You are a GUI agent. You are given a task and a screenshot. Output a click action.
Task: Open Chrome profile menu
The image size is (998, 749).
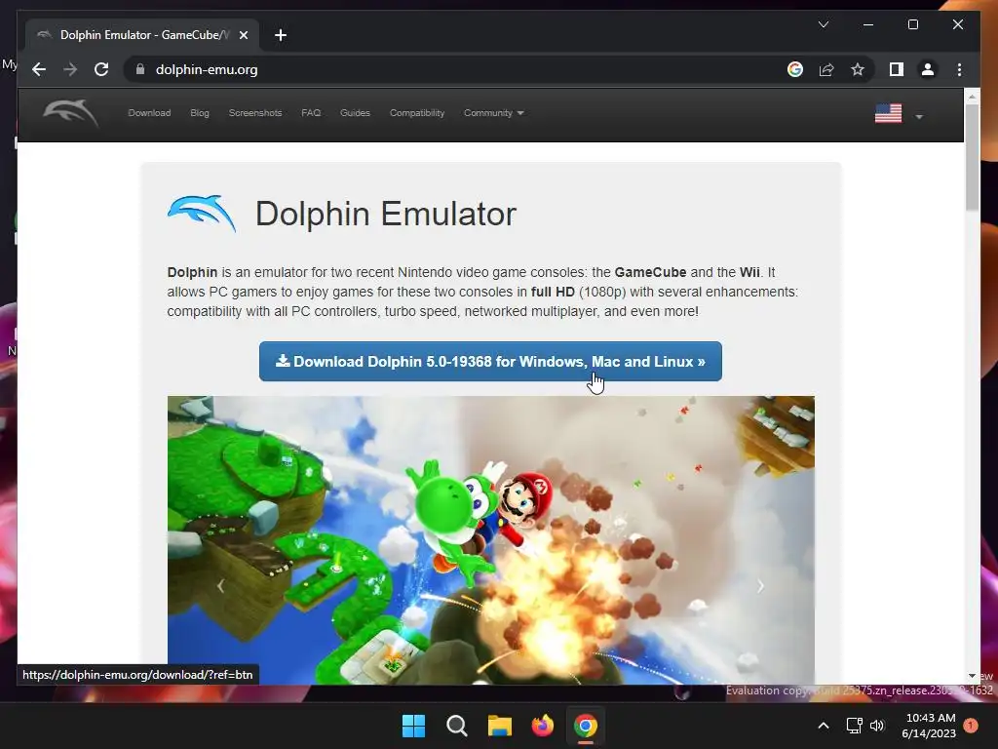coord(928,69)
